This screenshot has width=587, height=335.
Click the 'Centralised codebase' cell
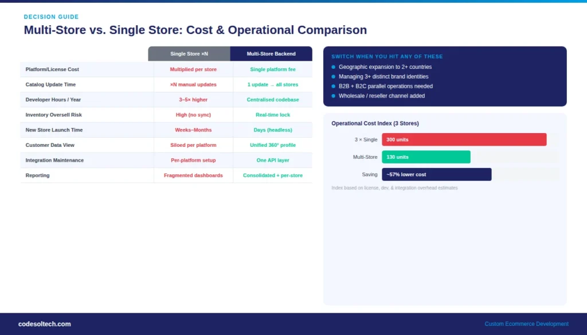[272, 100]
